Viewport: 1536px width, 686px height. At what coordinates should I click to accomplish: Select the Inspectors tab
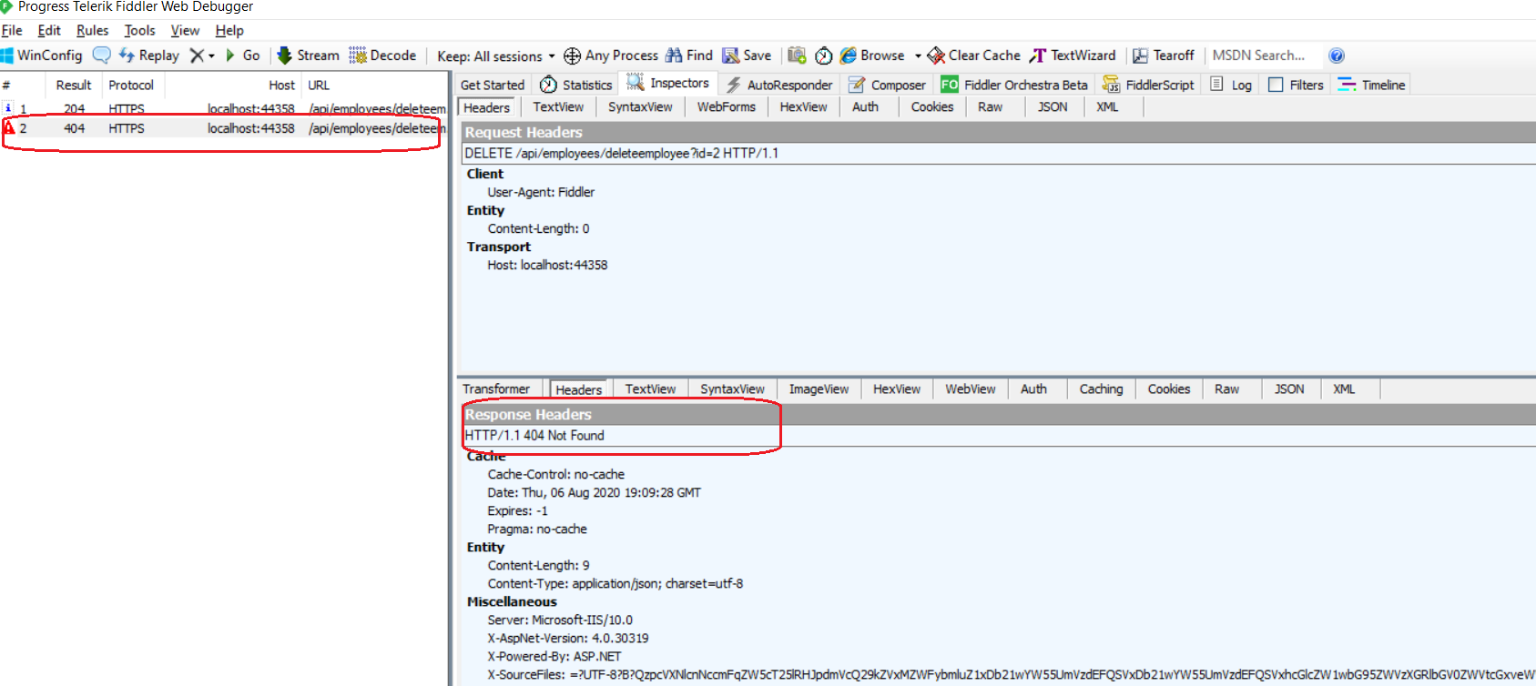point(668,83)
